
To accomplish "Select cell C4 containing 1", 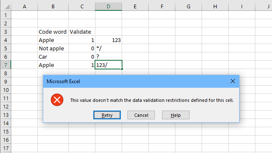I will (x=82, y=40).
